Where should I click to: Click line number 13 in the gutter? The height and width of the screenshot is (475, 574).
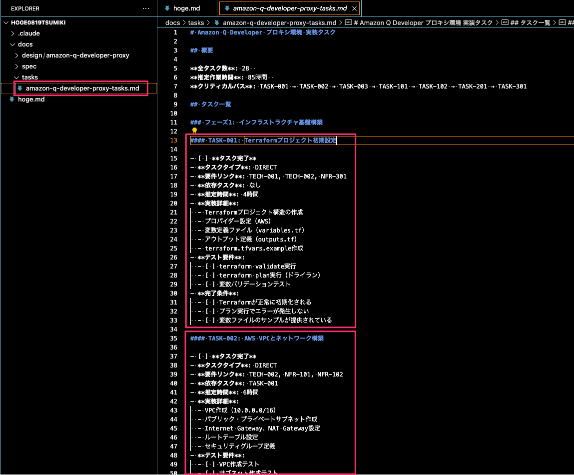tap(173, 140)
